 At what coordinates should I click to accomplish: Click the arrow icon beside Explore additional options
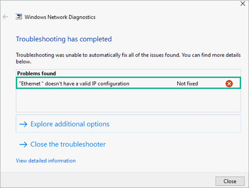click(23, 124)
